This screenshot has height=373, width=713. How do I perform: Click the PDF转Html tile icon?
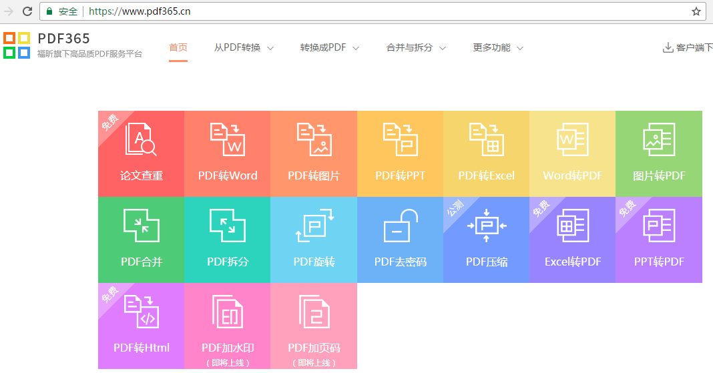142,312
